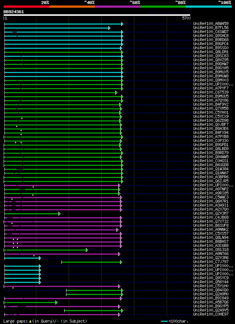
Task: Click the purple ~60% identity legend segment
Action: pos(117,7)
